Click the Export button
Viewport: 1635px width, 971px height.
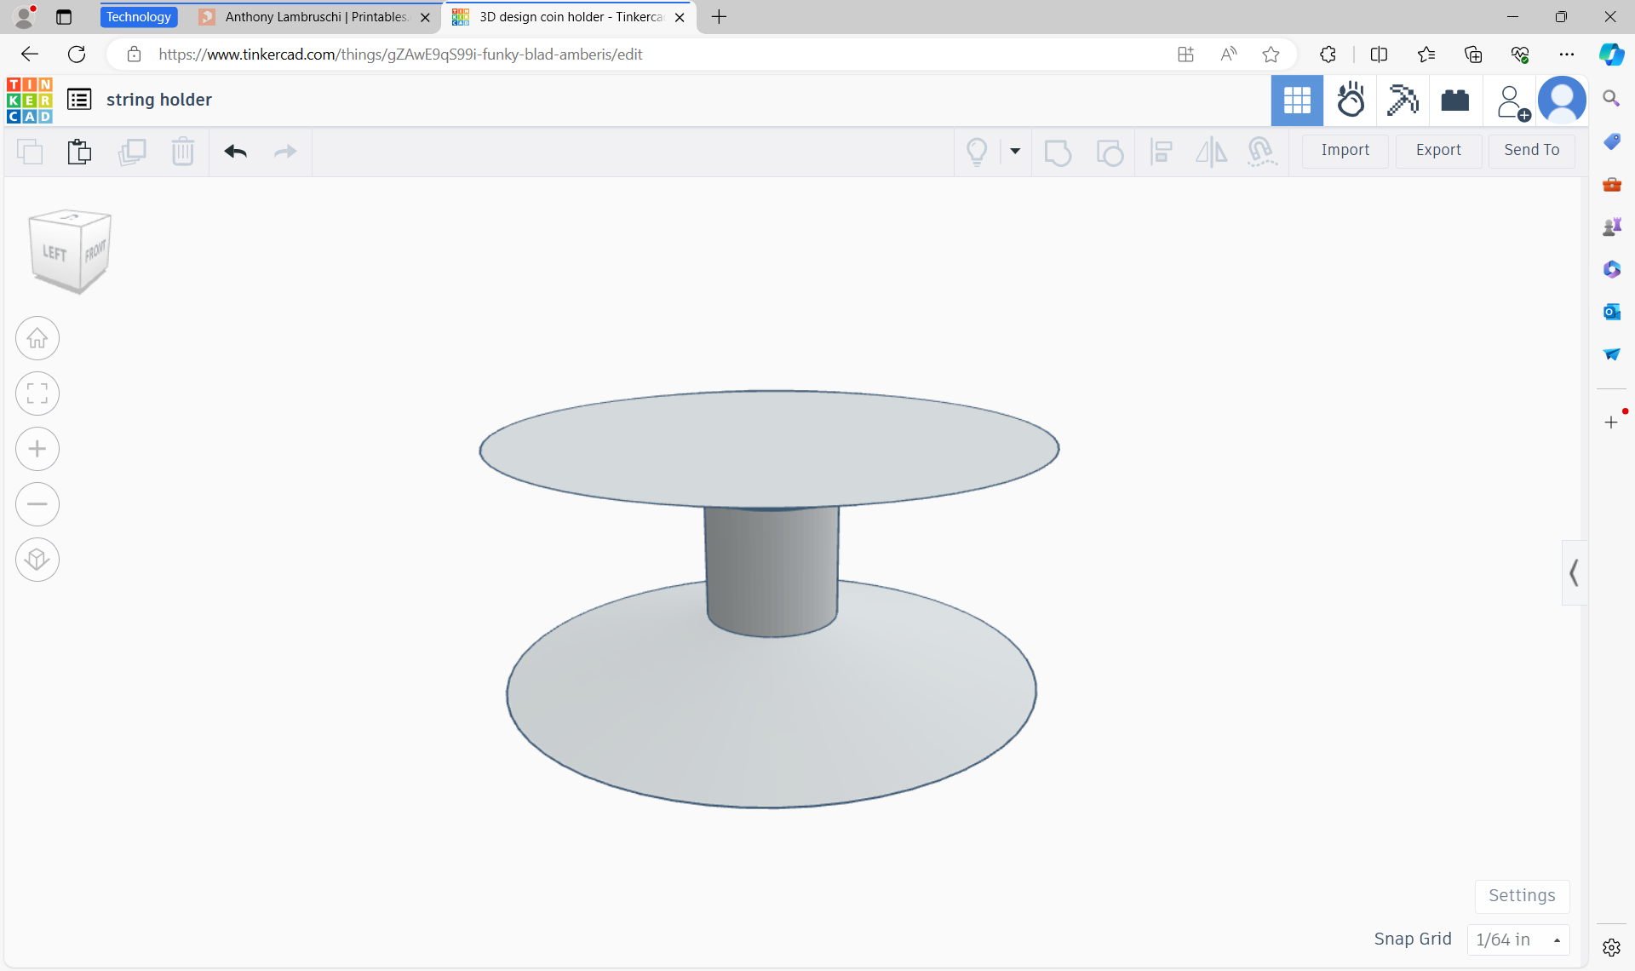coord(1437,150)
